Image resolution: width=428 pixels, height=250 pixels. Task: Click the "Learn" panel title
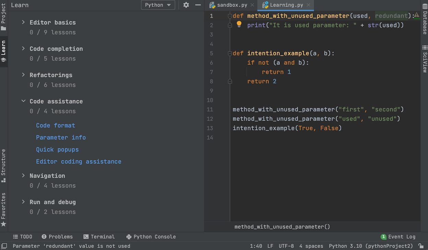[x=20, y=5]
